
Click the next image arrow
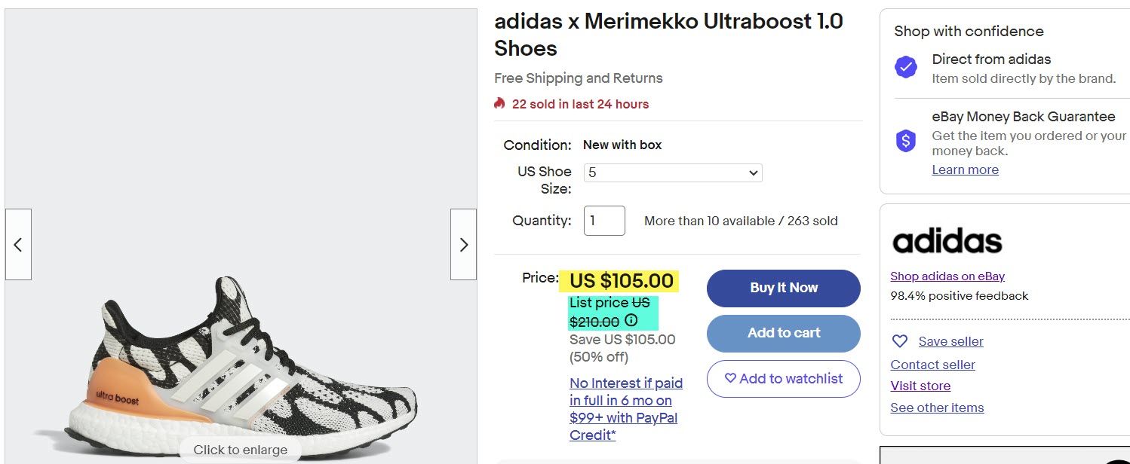[x=463, y=245]
